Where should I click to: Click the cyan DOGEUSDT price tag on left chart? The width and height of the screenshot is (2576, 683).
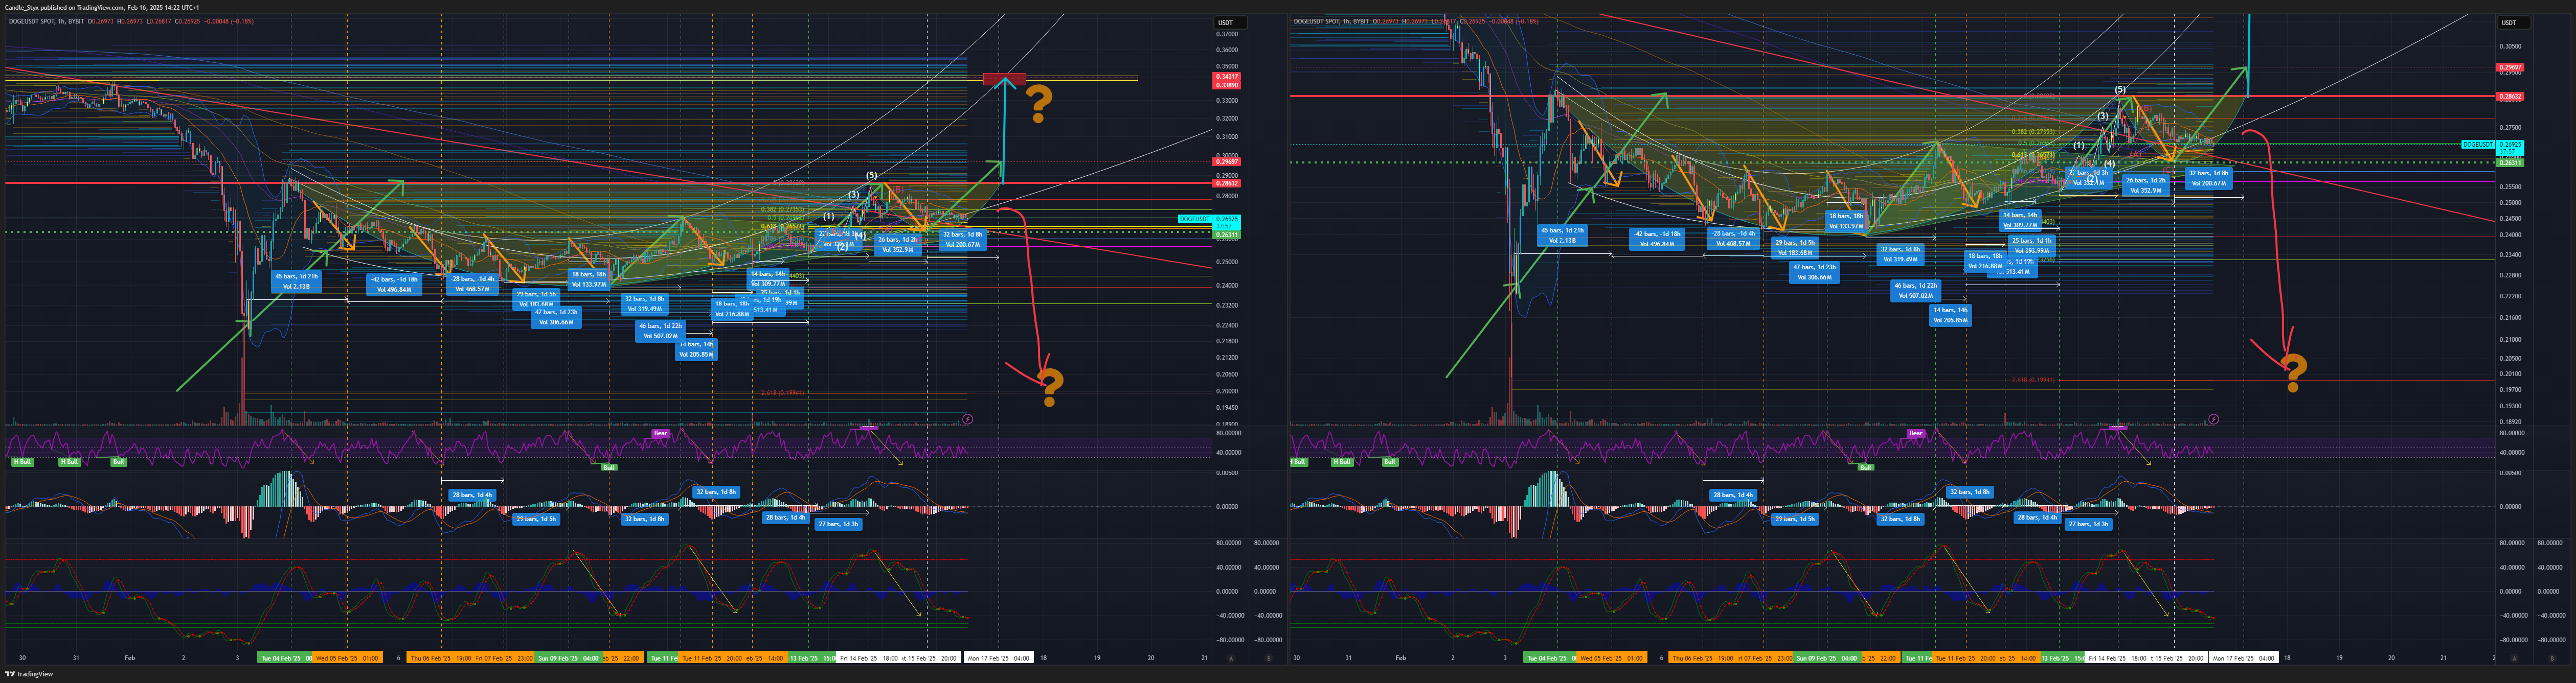click(1194, 219)
